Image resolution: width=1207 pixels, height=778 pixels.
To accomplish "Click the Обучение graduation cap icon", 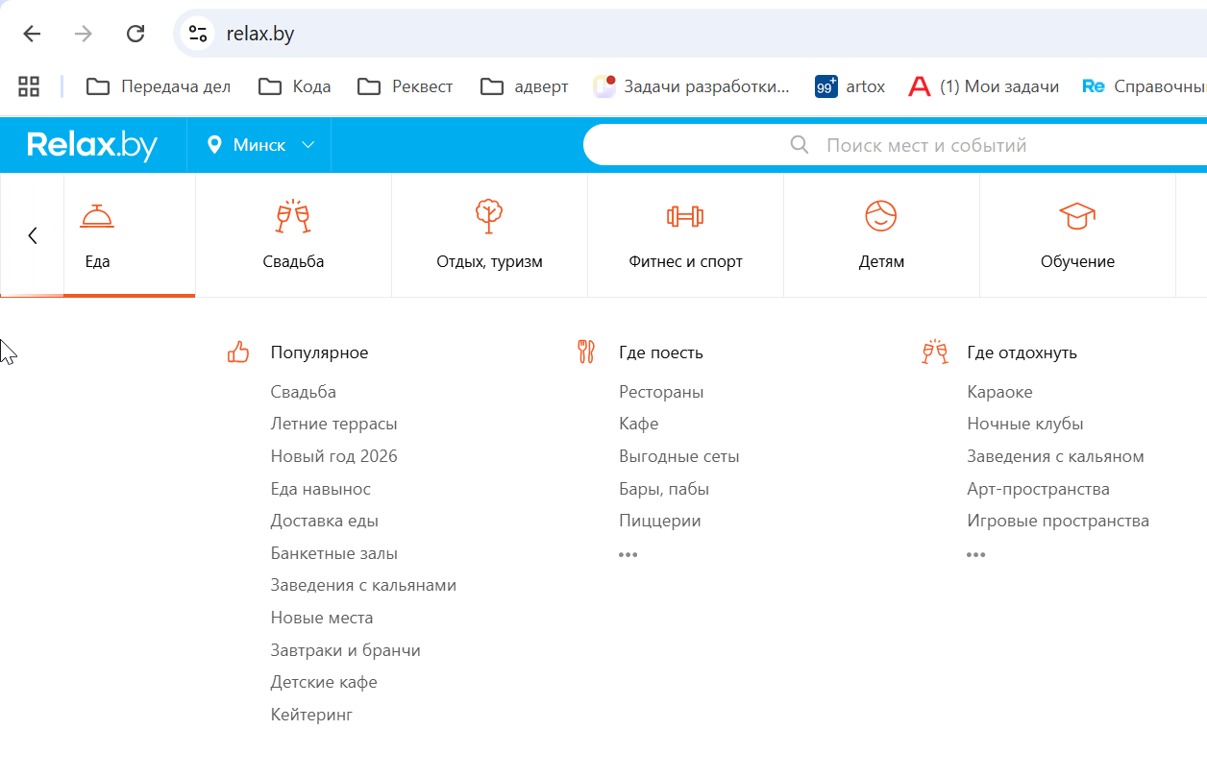I will tap(1077, 216).
